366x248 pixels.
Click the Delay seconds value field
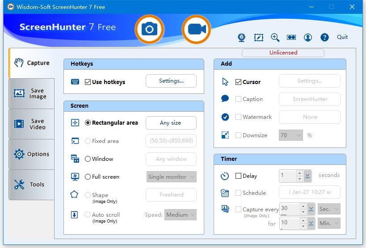click(288, 176)
